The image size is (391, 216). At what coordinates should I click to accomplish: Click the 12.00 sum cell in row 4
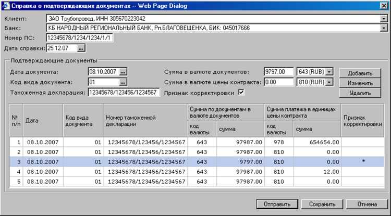click(317, 172)
